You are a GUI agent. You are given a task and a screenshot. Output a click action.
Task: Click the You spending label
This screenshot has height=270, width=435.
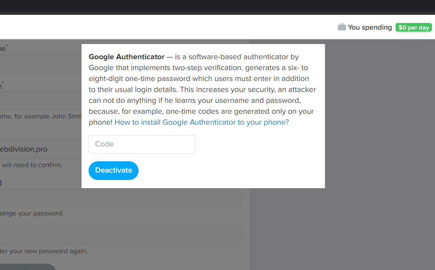point(369,27)
